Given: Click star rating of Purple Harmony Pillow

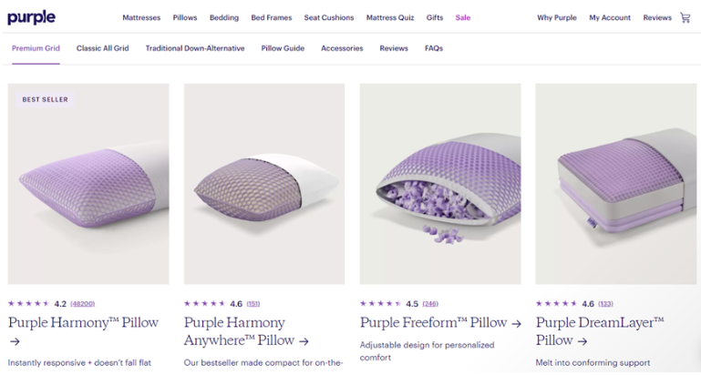Looking at the screenshot, I should (x=29, y=303).
